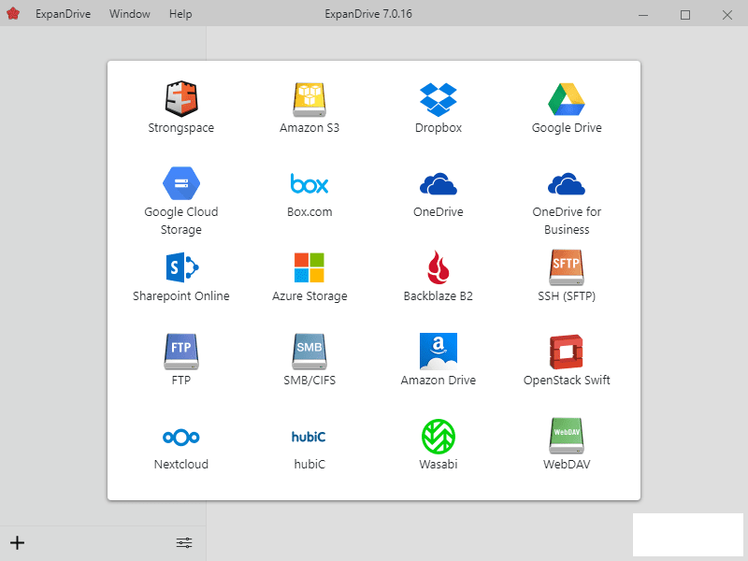
Task: Click the "Box.com" text label
Action: (309, 212)
